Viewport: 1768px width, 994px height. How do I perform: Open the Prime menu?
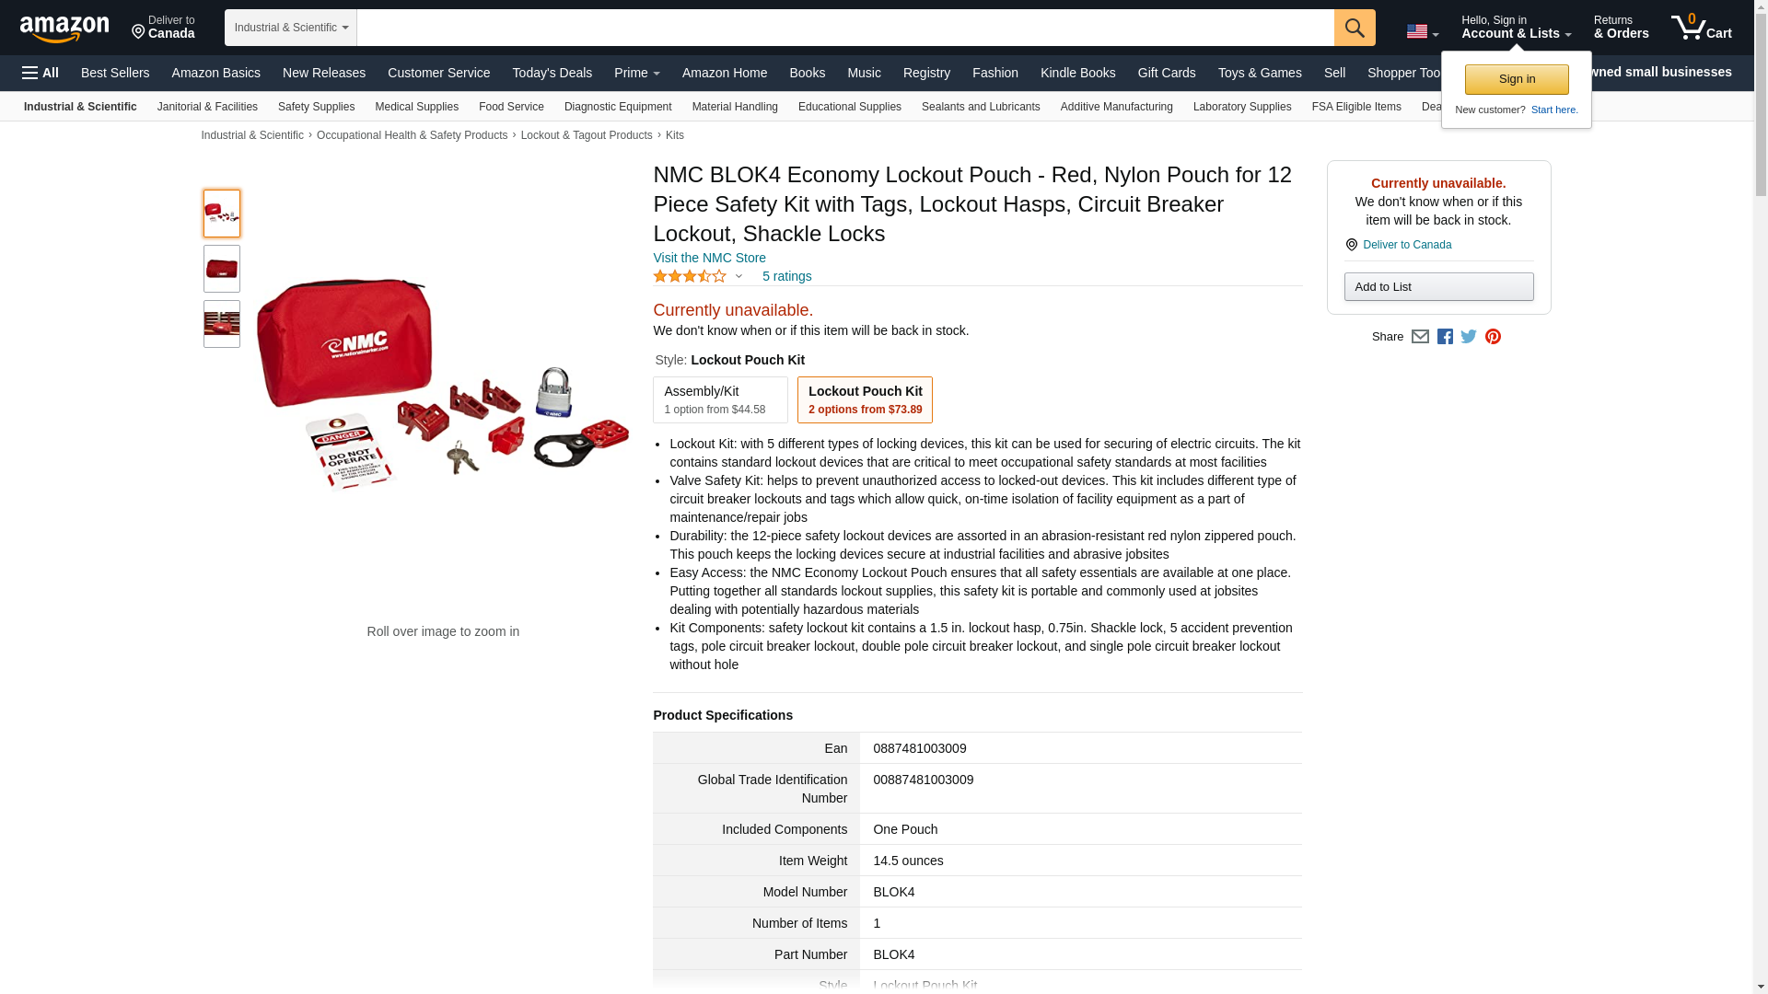tap(637, 73)
